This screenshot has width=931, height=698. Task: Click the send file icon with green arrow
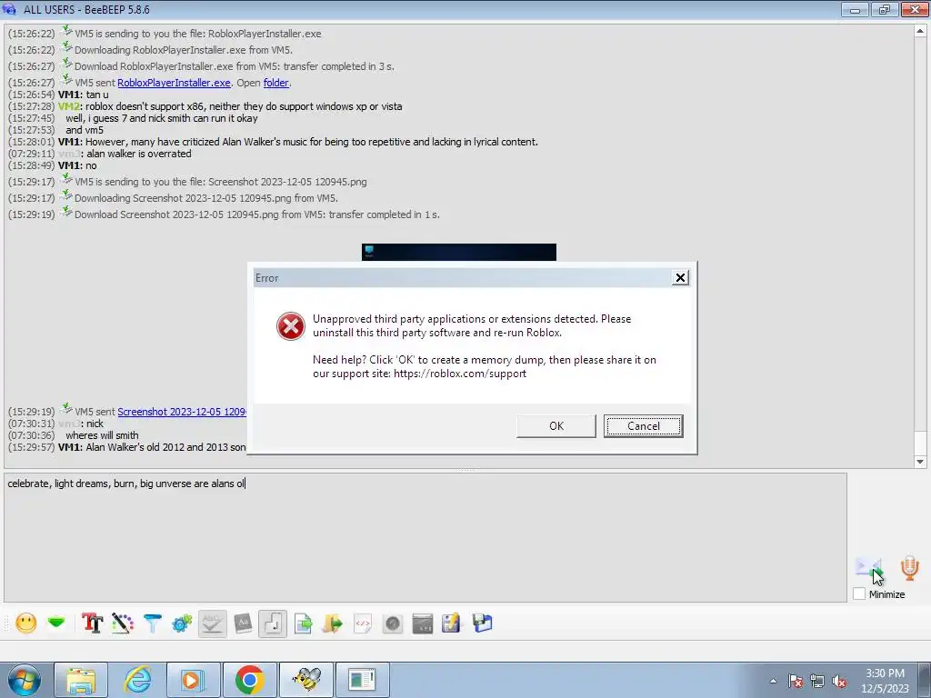(x=303, y=623)
